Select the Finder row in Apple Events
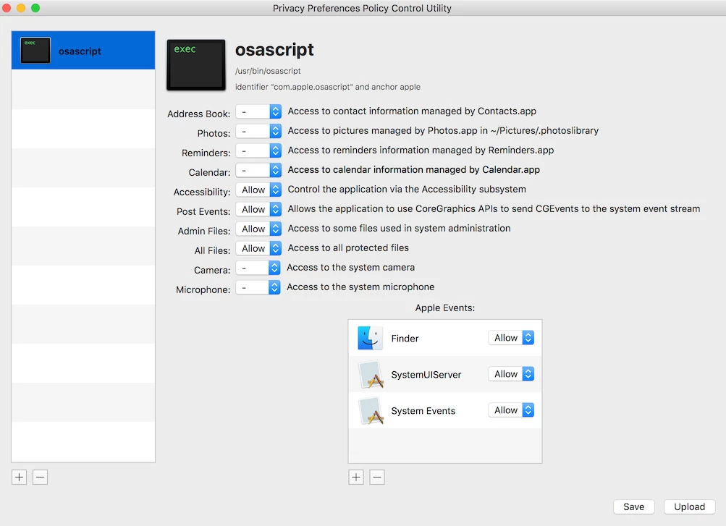726x526 pixels. (445, 338)
